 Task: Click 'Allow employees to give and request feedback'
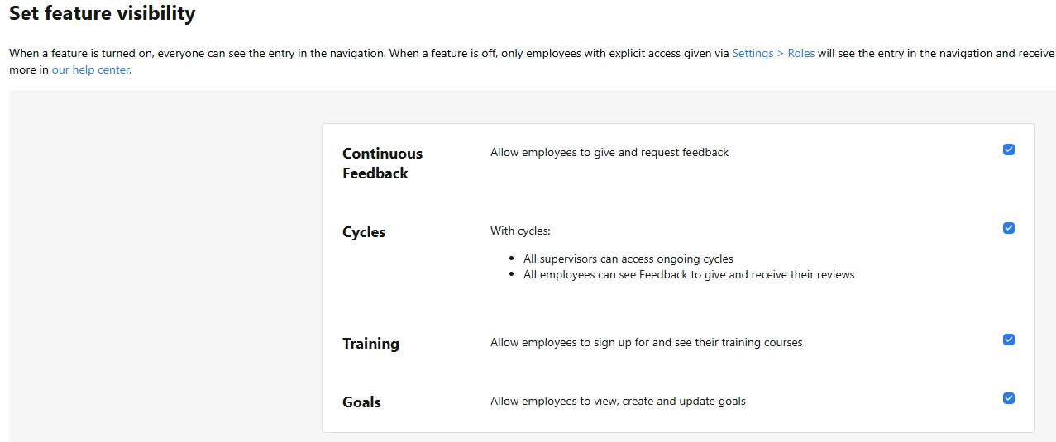[609, 152]
